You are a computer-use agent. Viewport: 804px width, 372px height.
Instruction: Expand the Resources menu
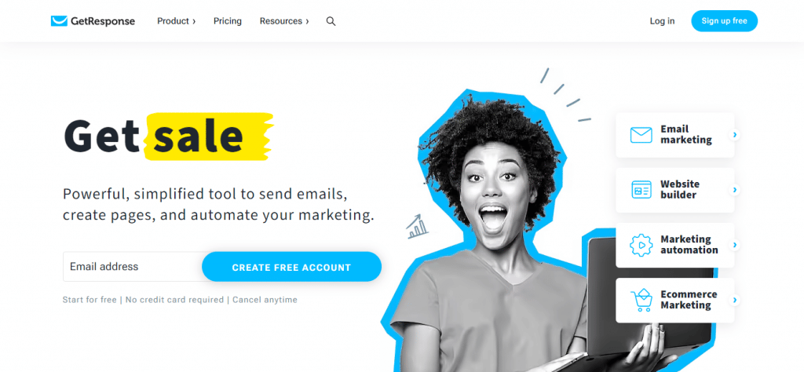[x=284, y=21]
